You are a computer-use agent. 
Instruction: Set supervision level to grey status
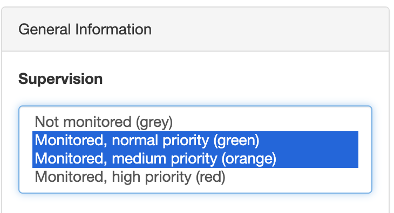tap(195, 122)
